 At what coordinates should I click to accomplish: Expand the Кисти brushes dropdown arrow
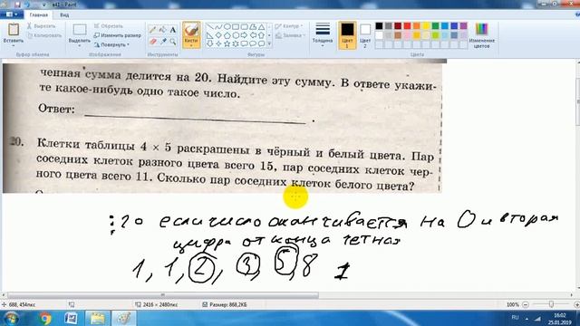pyautogui.click(x=191, y=45)
